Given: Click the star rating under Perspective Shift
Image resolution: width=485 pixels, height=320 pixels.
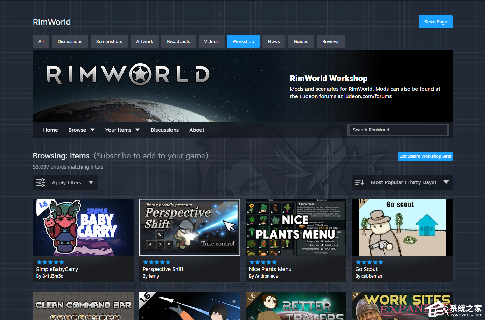Looking at the screenshot, I should point(157,262).
